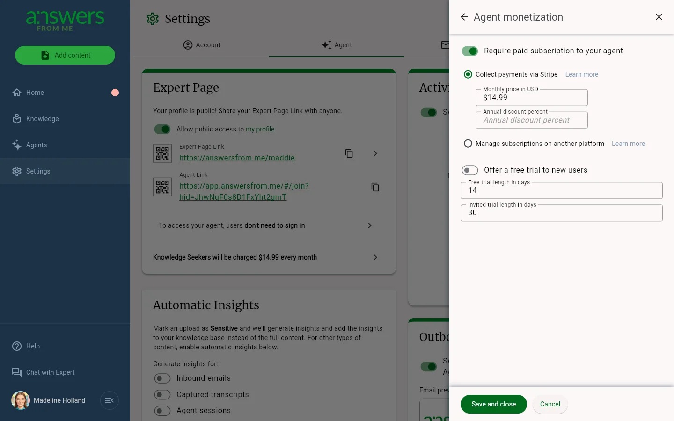Copy the Agent Link
The width and height of the screenshot is (674, 421).
point(375,187)
